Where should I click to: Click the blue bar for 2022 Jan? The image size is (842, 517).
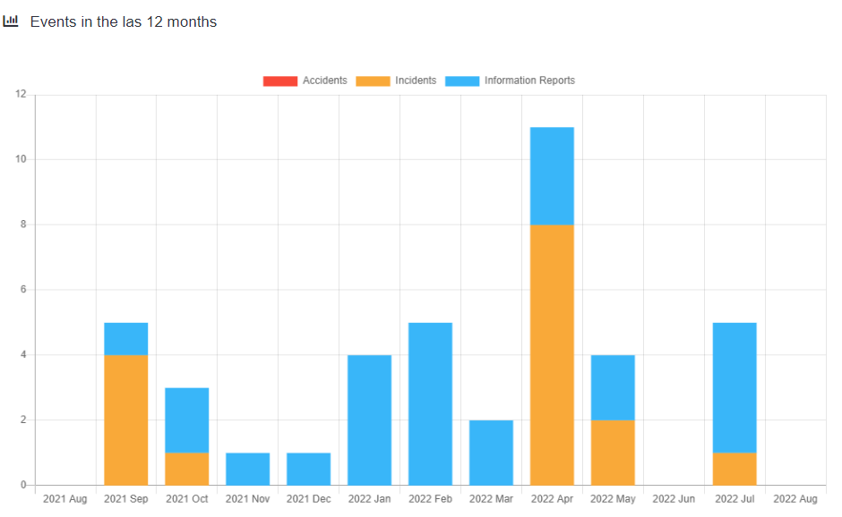point(369,420)
